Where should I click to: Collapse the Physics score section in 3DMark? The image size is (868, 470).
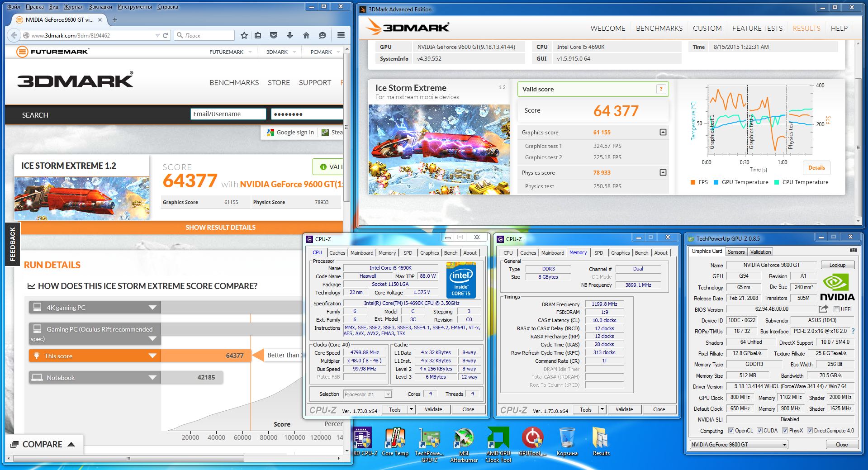663,172
